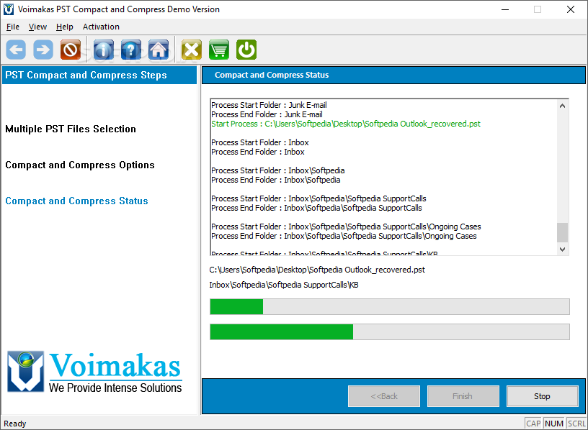This screenshot has width=588, height=430.
Task: Open the Activation menu
Action: click(101, 27)
